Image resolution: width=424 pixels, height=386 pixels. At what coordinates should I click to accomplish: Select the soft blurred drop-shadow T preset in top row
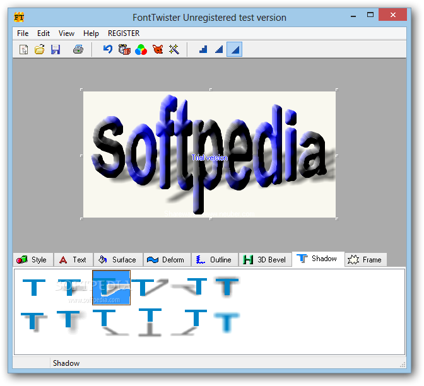pos(227,286)
